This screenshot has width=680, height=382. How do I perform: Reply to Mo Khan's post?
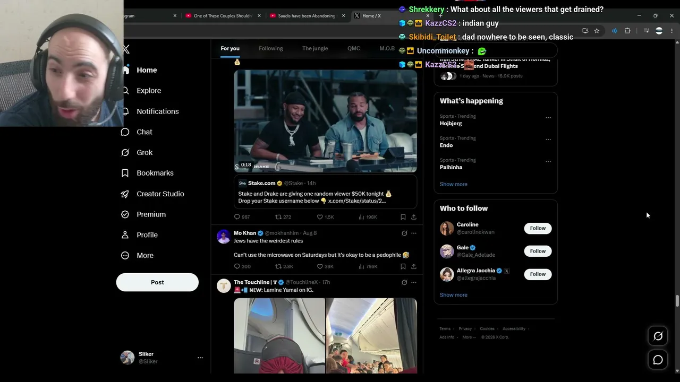click(x=242, y=266)
